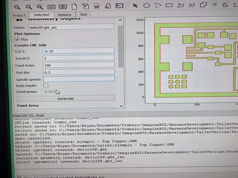238x178 pixels.
Task: Click the Update Geometry OK icon
Action: point(97,6)
